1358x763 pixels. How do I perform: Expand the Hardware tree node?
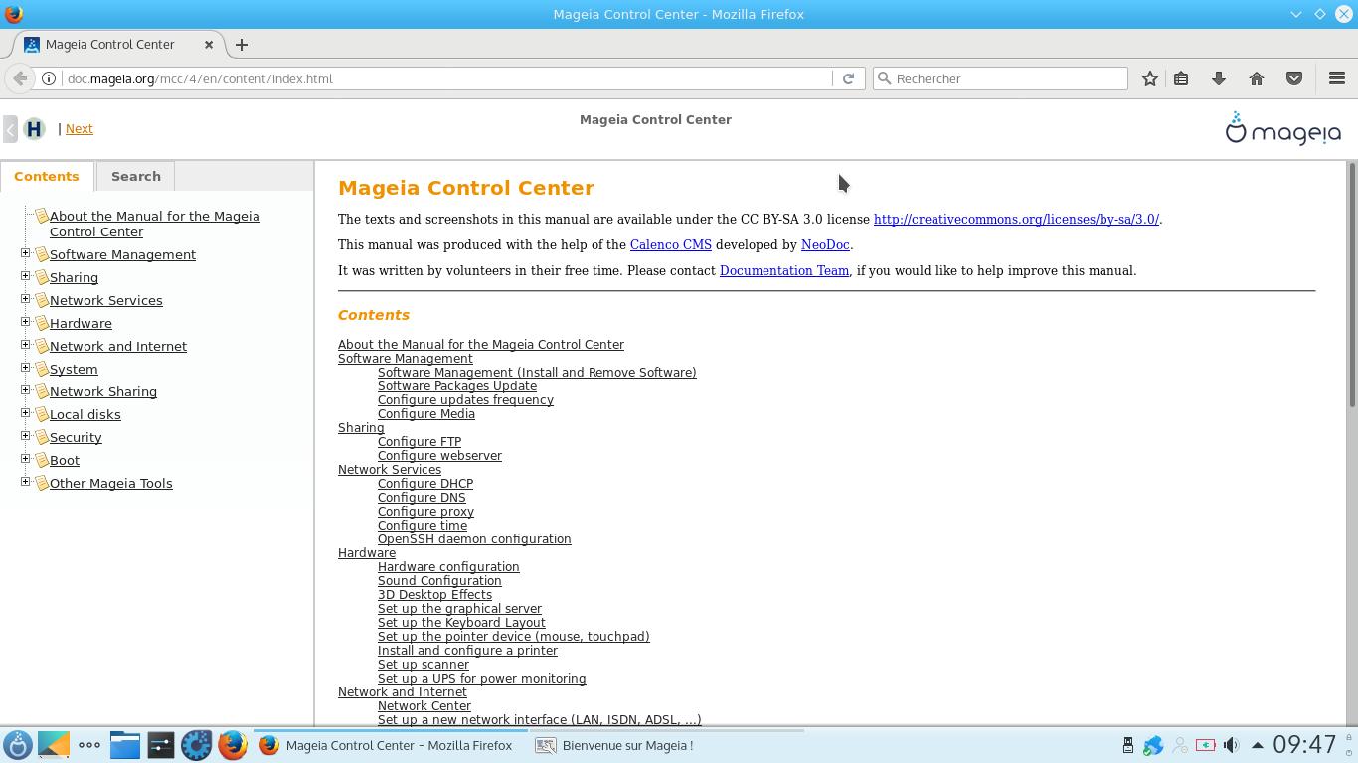click(x=25, y=322)
